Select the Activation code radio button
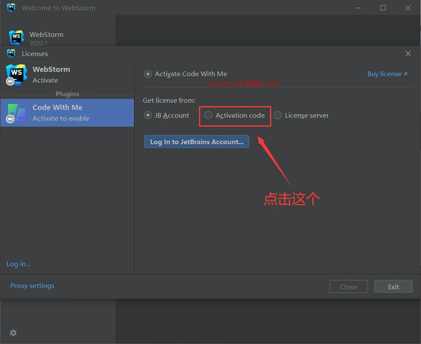 [208, 115]
